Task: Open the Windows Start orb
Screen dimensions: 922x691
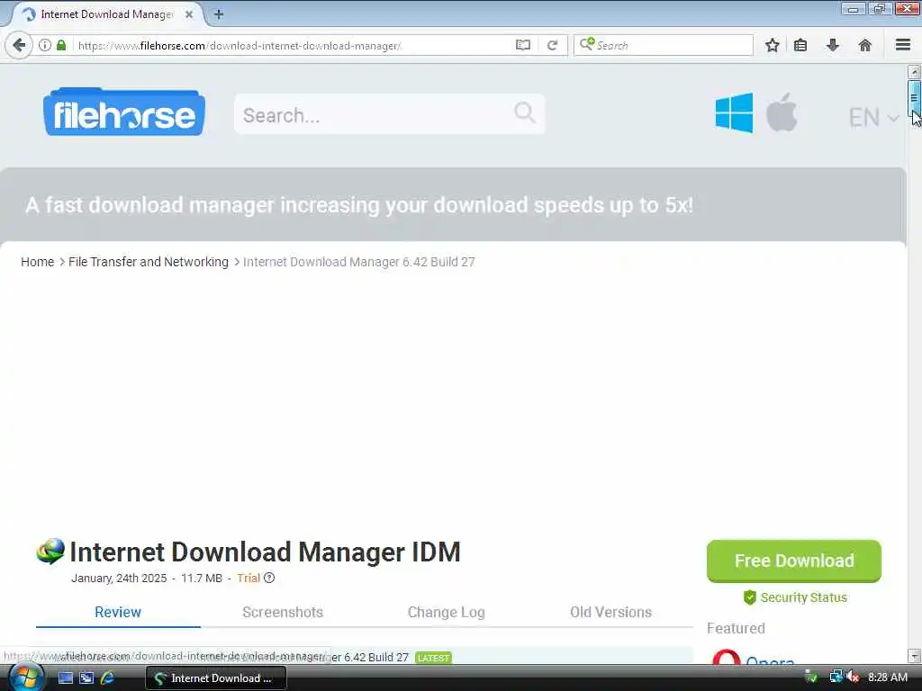Action: 26,678
